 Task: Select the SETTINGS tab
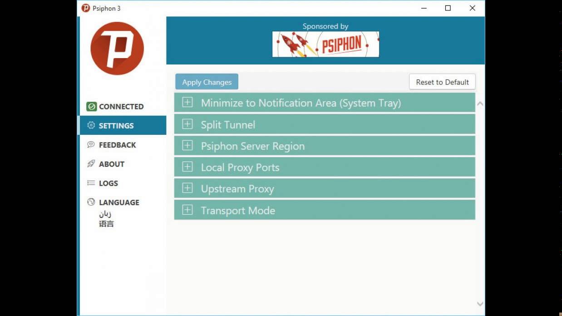point(123,126)
